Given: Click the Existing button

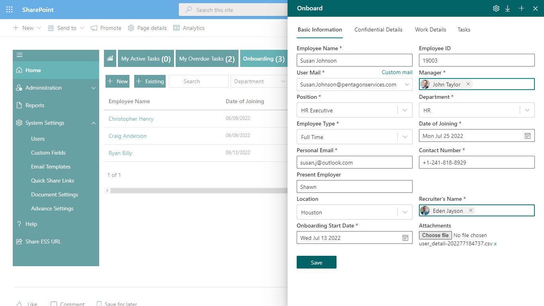Looking at the screenshot, I should [x=150, y=81].
